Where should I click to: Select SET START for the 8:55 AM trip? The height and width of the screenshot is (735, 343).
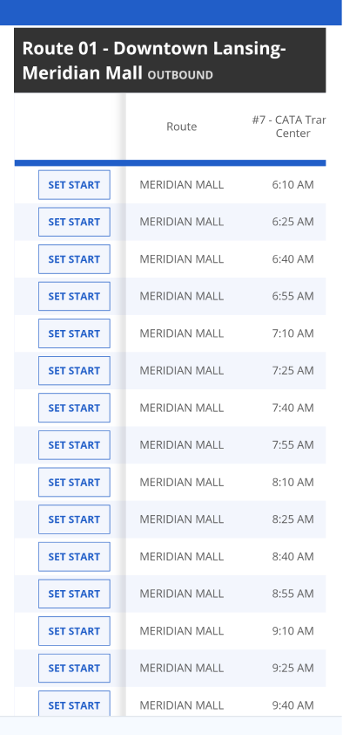point(74,594)
